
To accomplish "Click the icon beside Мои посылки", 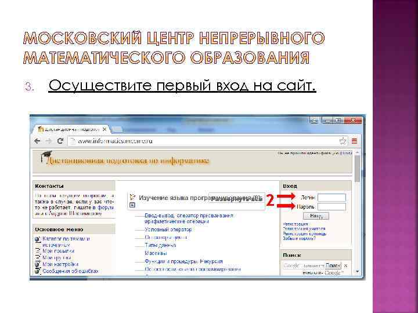I will click(38, 251).
